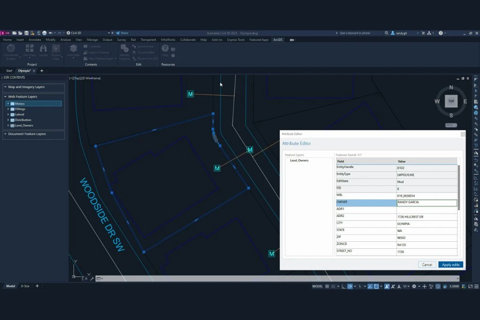
Task: Save the drawing with the floppy disk icon
Action: tap(26, 33)
